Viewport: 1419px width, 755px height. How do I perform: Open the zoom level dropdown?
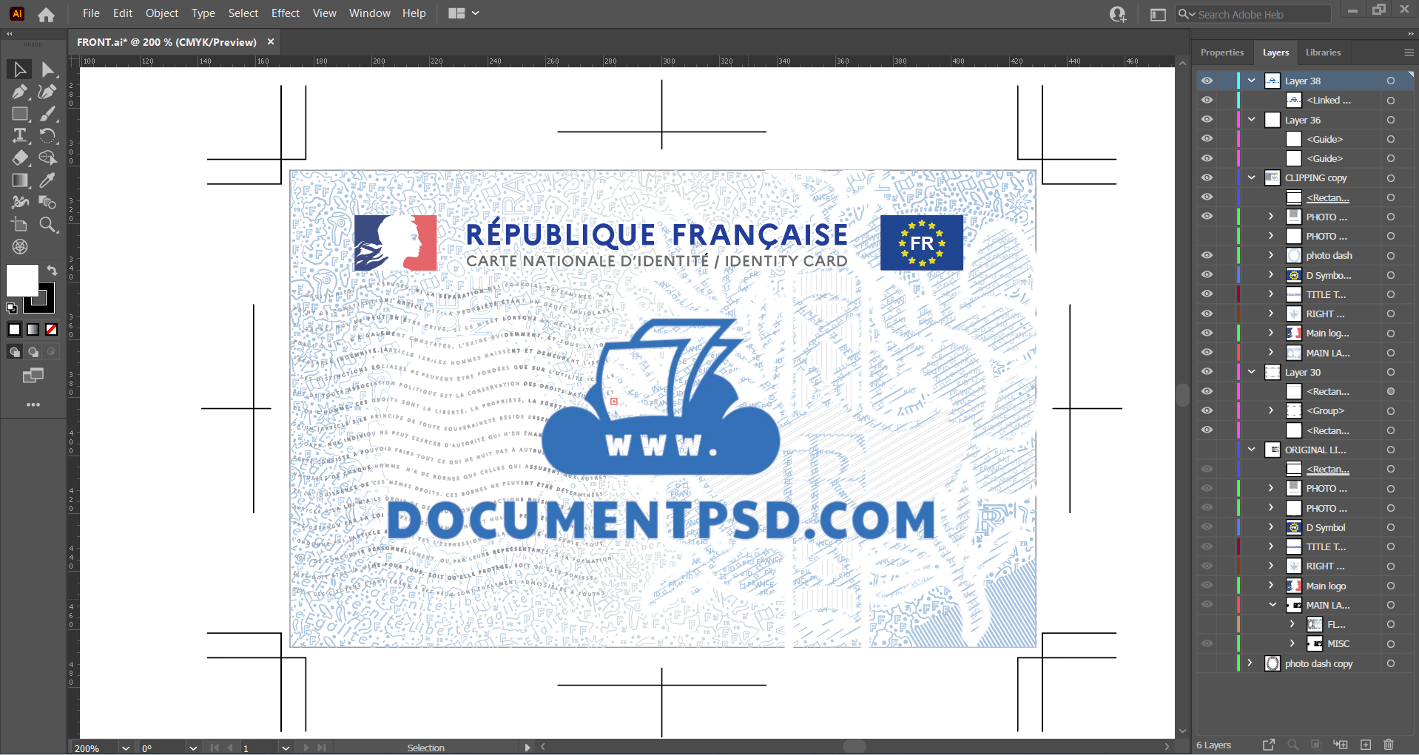click(x=125, y=748)
